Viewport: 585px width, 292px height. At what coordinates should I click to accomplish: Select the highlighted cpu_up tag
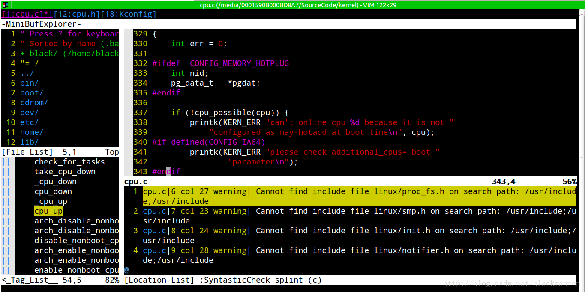(48, 211)
